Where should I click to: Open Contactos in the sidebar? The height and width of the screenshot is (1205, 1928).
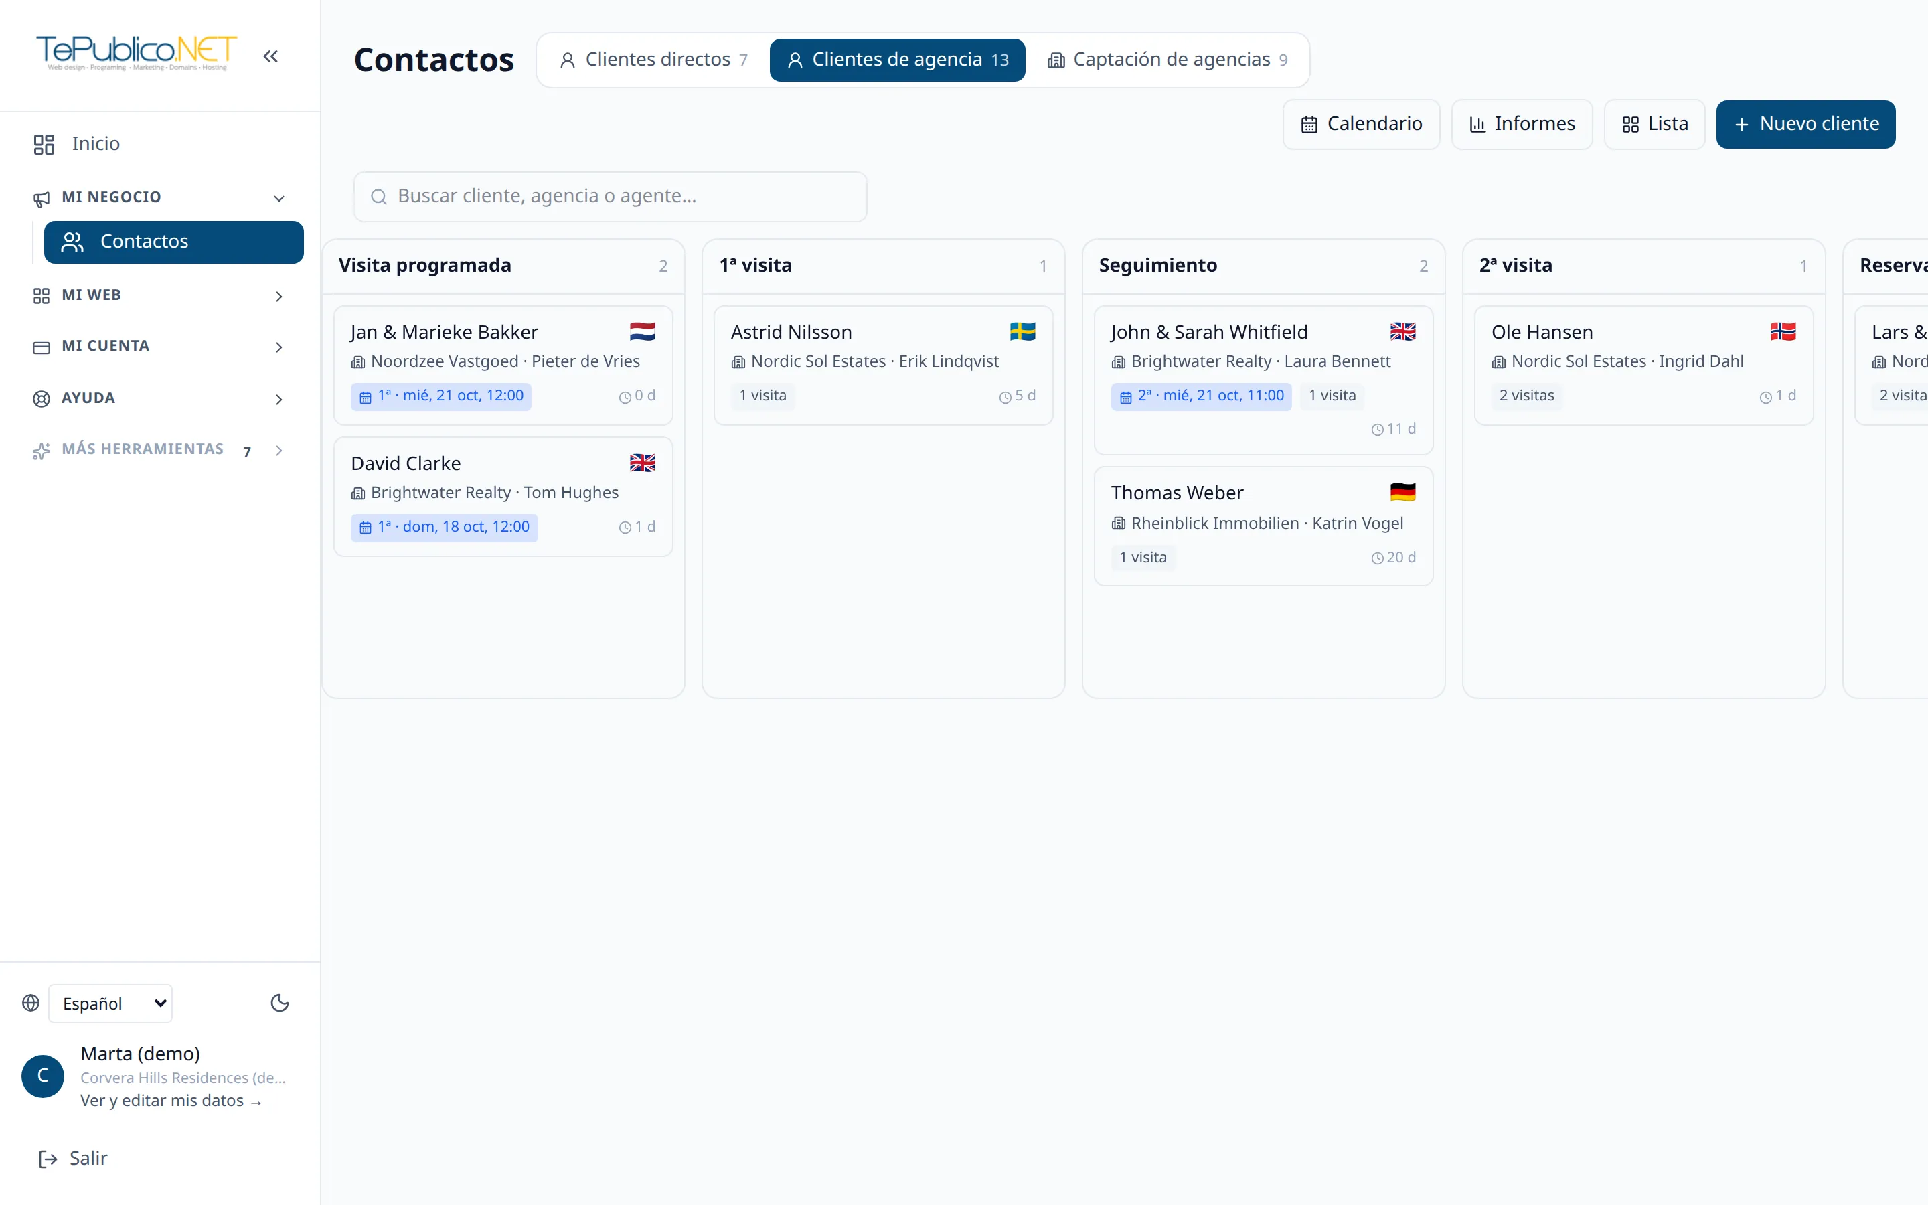(173, 242)
